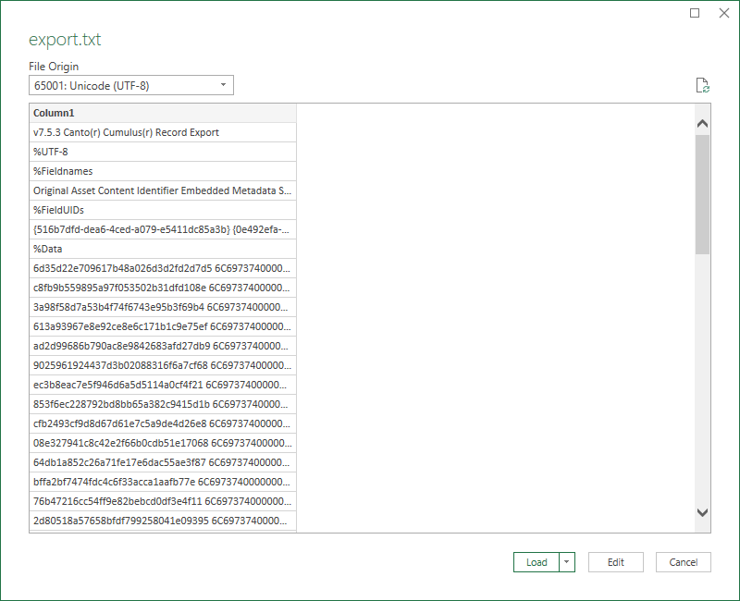
Task: Load the export.txt data
Action: click(x=535, y=562)
